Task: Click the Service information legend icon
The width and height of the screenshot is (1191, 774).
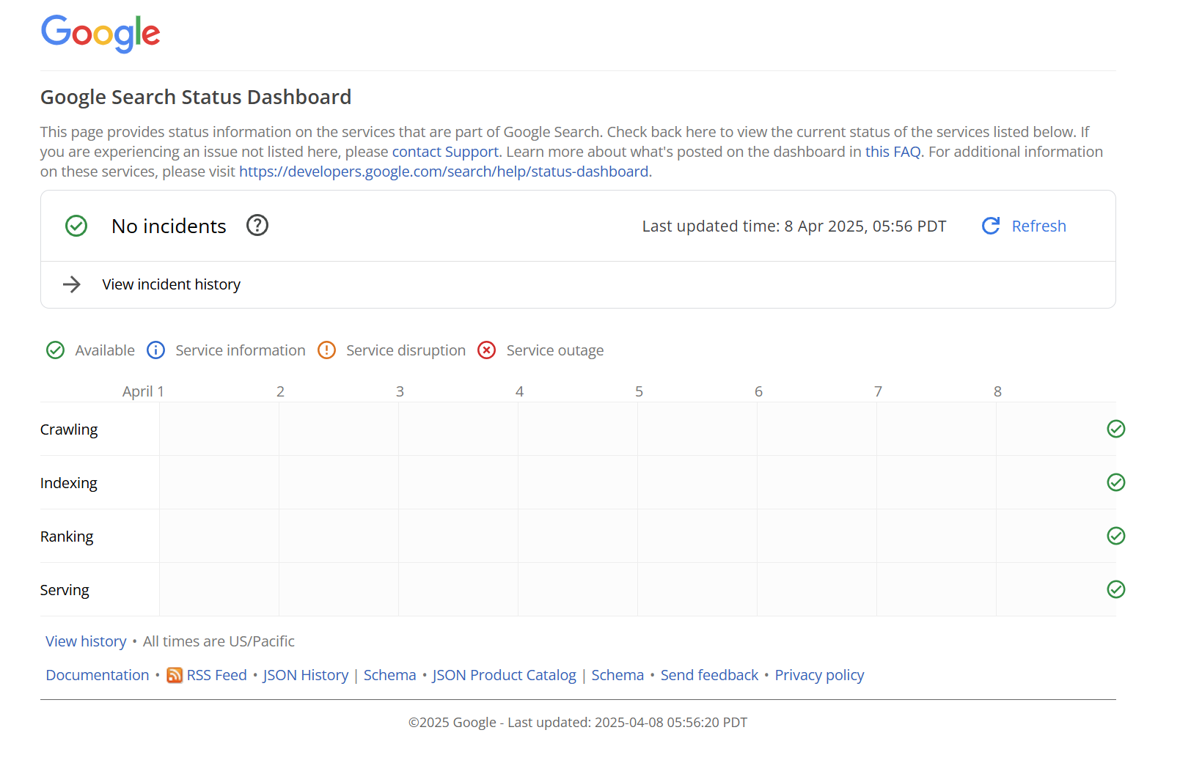Action: pyautogui.click(x=156, y=350)
